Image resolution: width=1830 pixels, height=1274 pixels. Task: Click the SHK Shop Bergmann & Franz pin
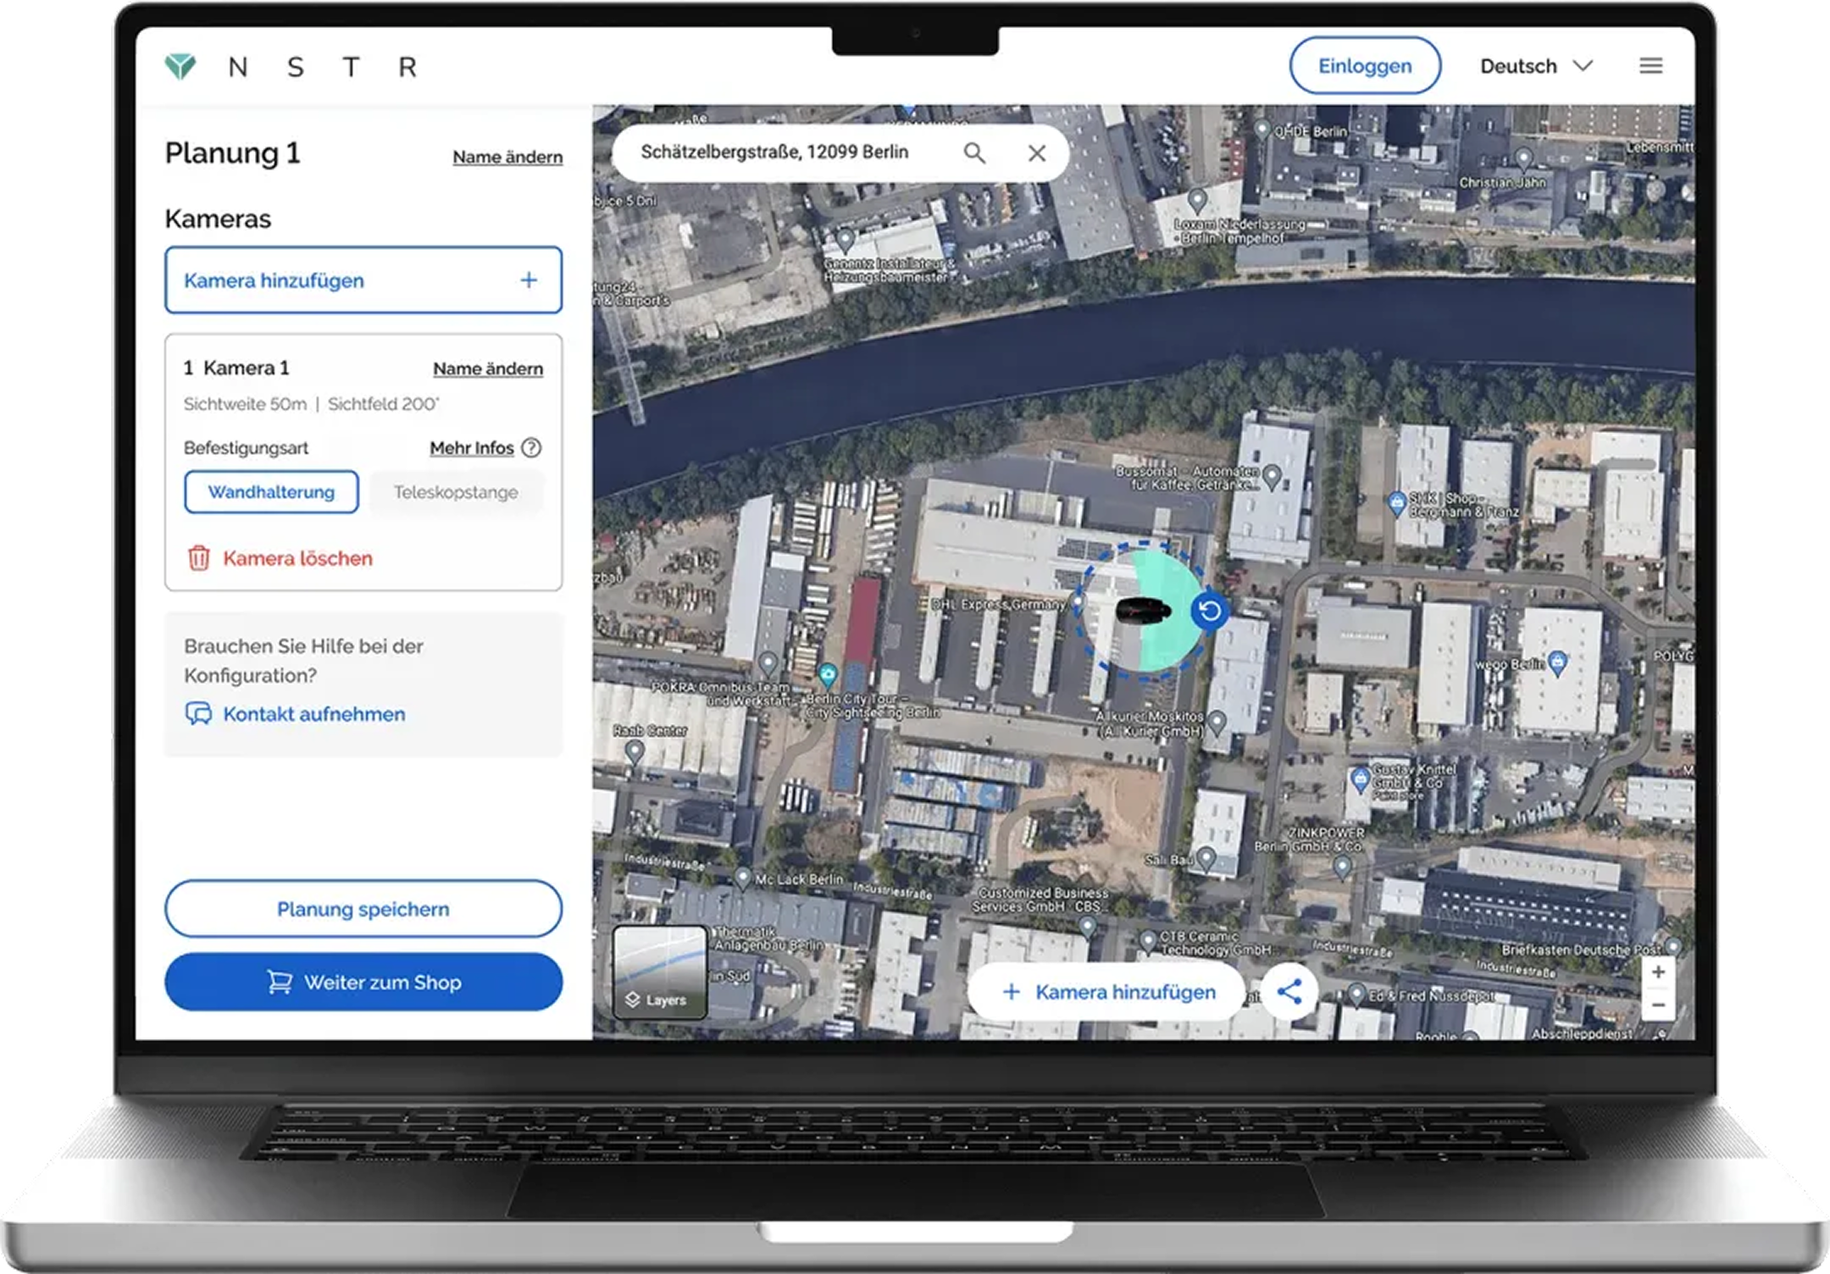1397,503
